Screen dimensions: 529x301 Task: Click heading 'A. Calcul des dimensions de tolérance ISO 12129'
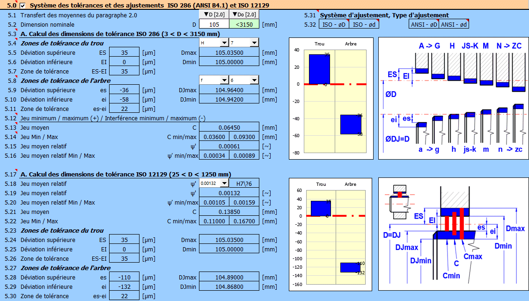coord(125,174)
